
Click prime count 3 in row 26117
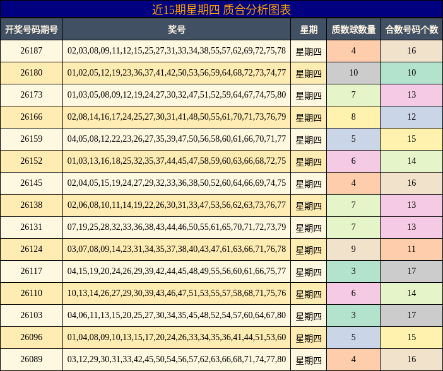click(x=353, y=271)
